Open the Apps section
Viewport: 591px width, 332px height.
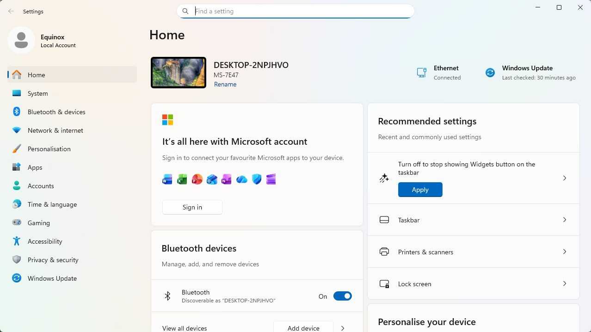(72, 167)
